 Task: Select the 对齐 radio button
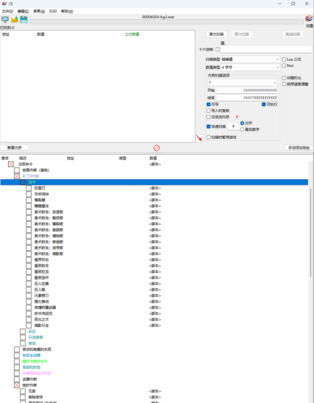[x=242, y=123]
